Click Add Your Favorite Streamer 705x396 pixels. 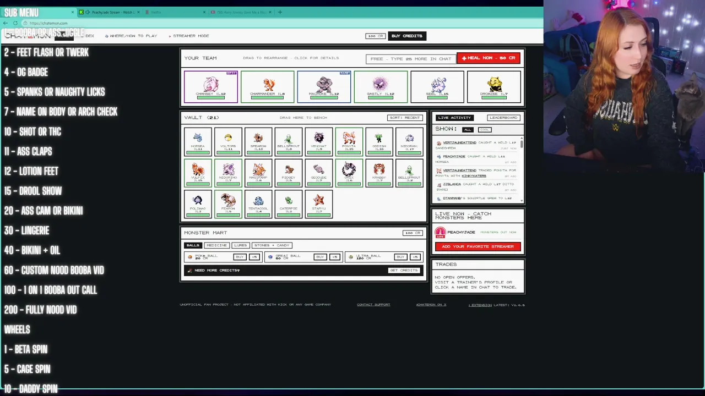coord(478,246)
